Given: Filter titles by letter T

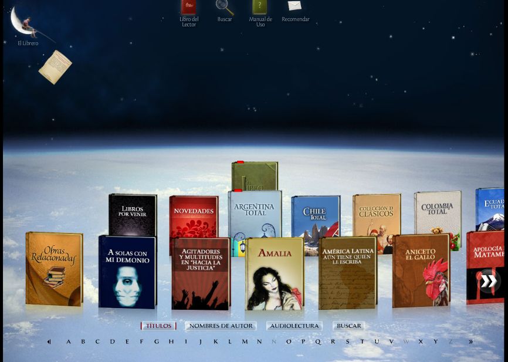Looking at the screenshot, I should [x=362, y=341].
